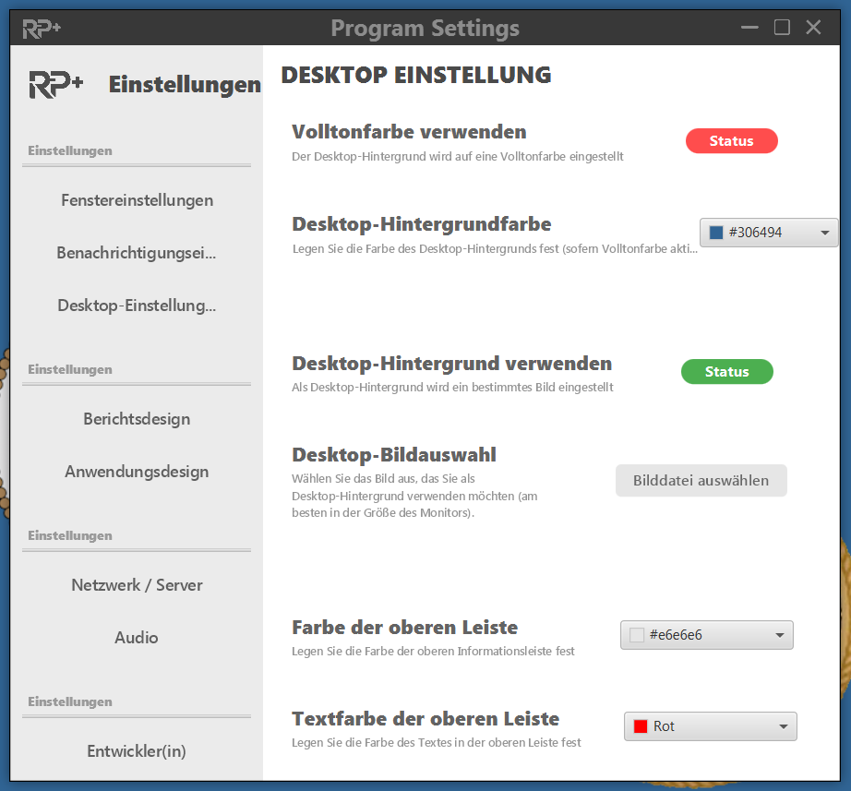Expand the Farbe der oberen Leiste dropdown
Image resolution: width=851 pixels, height=791 pixels.
pos(706,635)
